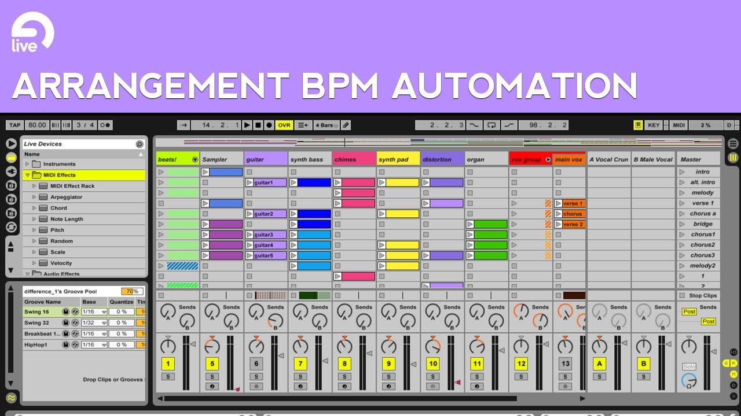Launch the verse 1 clip on main vox

coord(558,203)
